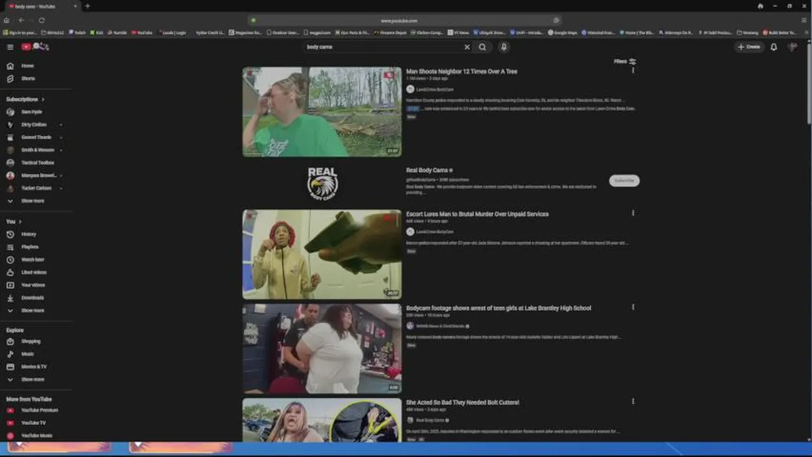
Task: Reload the page in browser toolbar
Action: 41,20
